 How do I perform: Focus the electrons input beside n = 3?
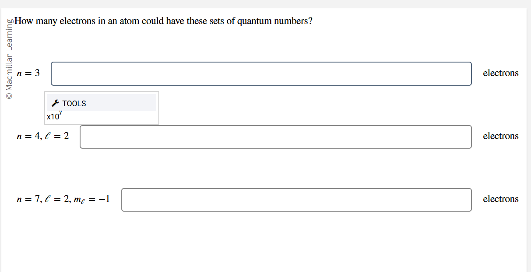[x=261, y=73]
